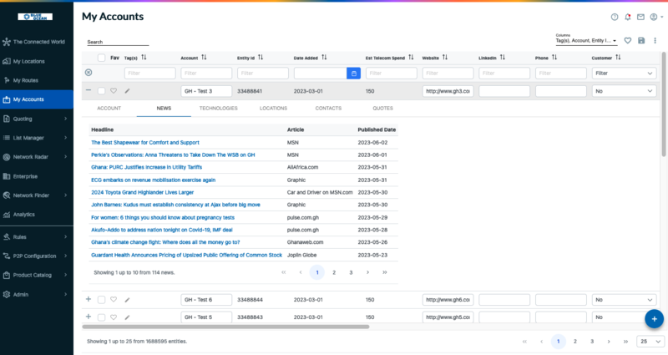Check the select-all checkbox in table header
This screenshot has height=355, width=668.
(x=101, y=58)
